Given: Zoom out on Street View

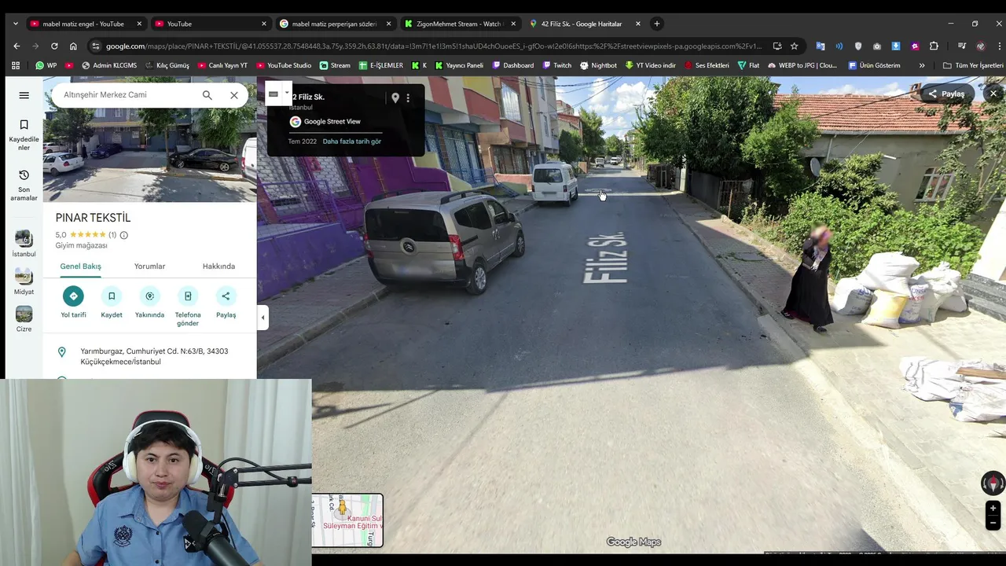Looking at the screenshot, I should tap(993, 523).
